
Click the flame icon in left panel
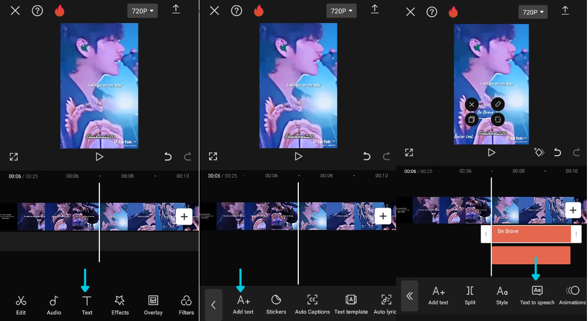pos(59,11)
